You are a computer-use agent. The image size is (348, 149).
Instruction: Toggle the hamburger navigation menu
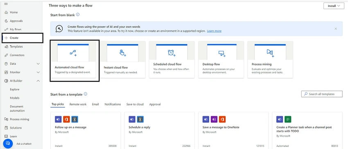coord(6,4)
